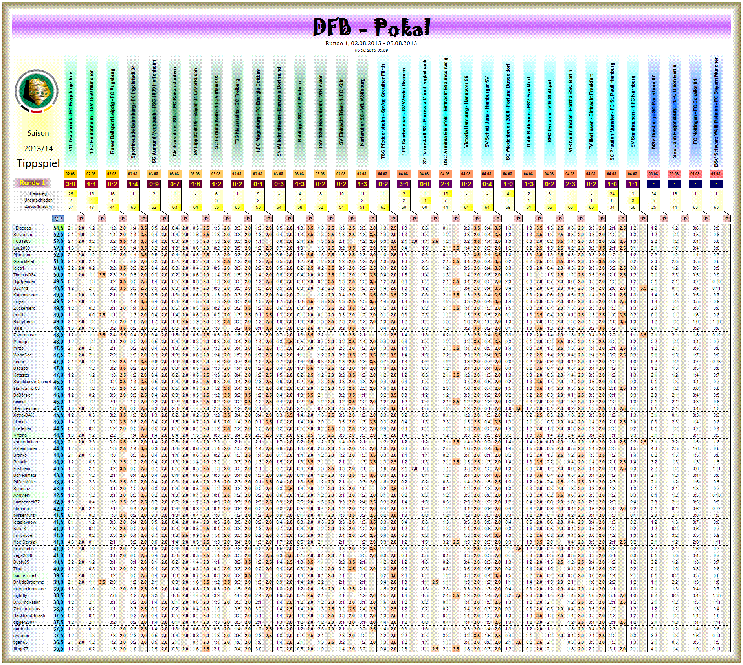Select the GP value '42,5' for Andylein
The image size is (743, 665).
(58, 495)
